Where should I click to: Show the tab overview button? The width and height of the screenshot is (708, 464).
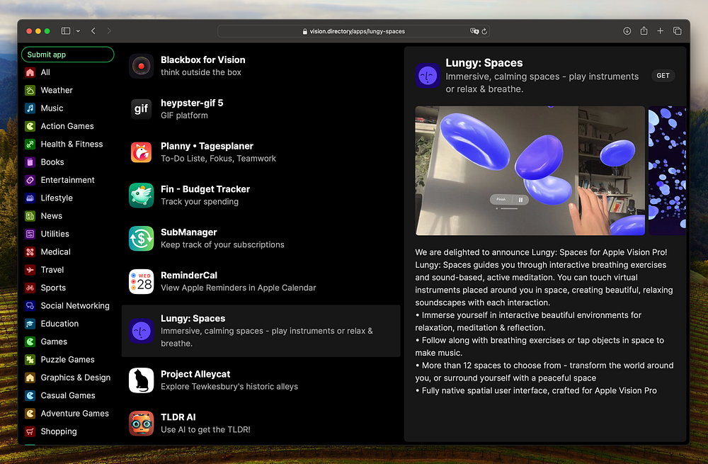678,31
